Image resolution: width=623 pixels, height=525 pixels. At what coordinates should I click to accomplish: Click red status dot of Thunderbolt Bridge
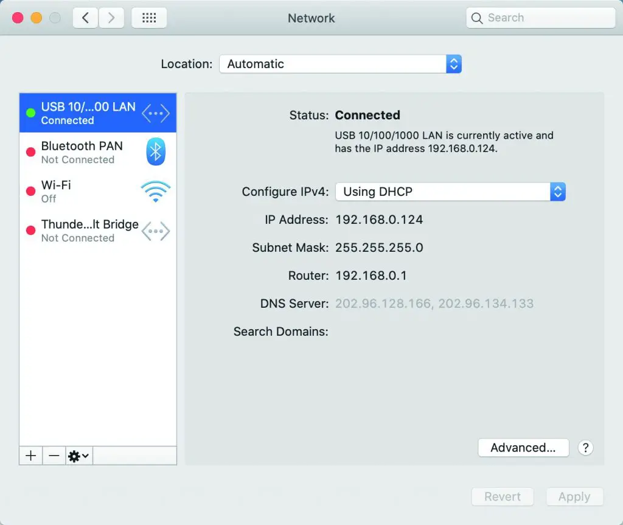(30, 230)
